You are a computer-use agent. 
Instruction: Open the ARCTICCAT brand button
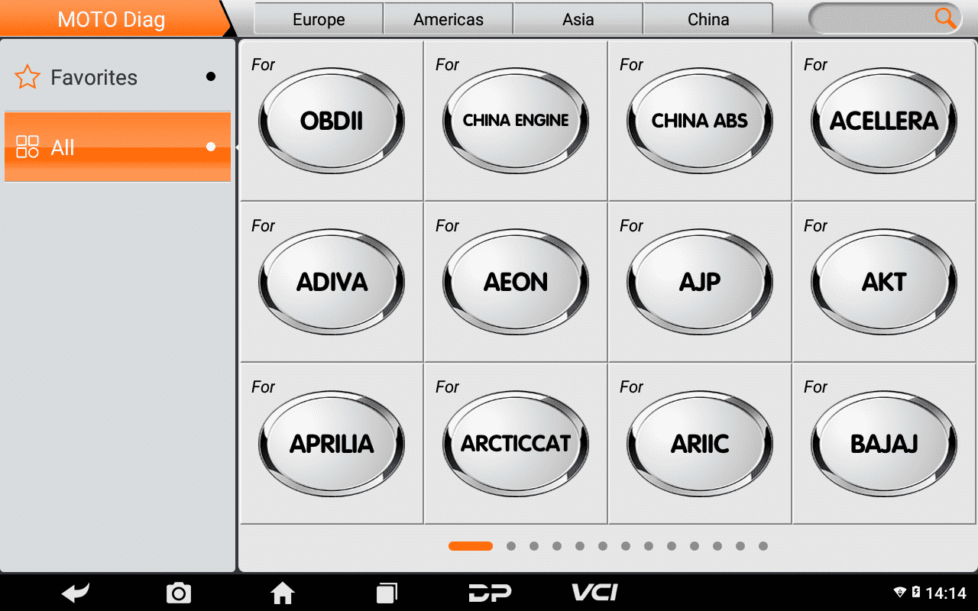click(x=516, y=444)
